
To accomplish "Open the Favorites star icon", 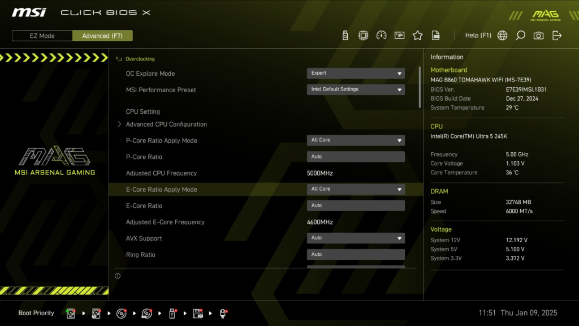I will coord(417,35).
